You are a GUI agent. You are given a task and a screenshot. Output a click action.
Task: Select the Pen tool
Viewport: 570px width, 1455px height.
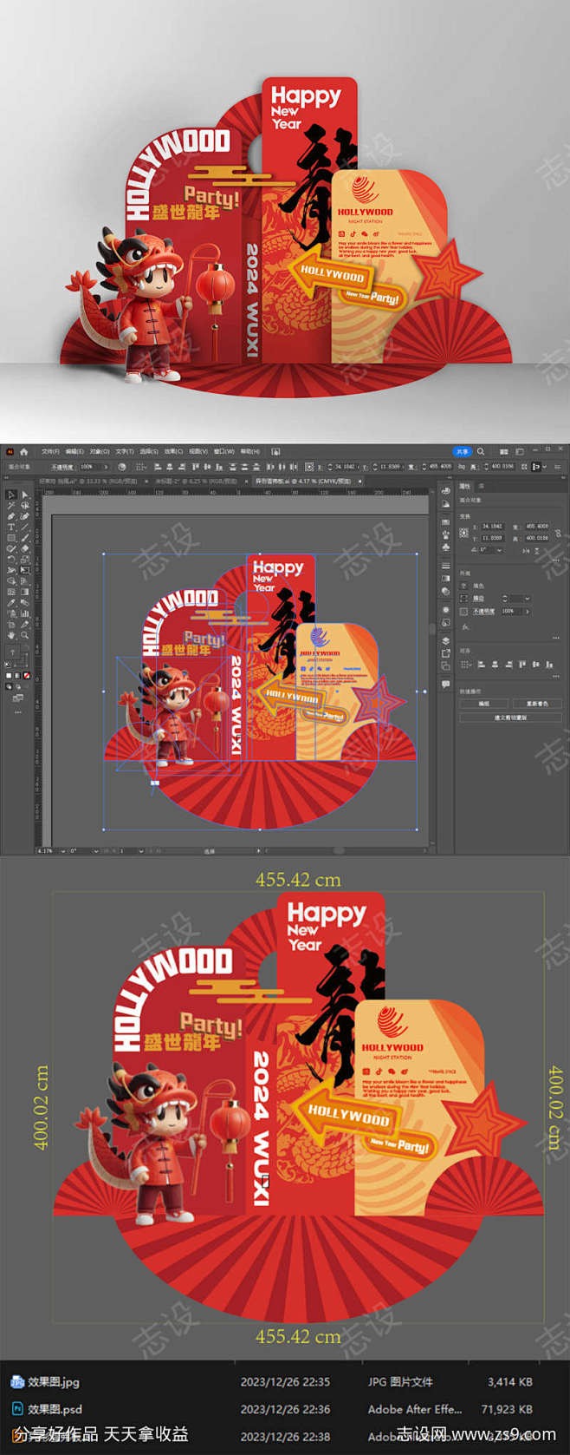(11, 516)
